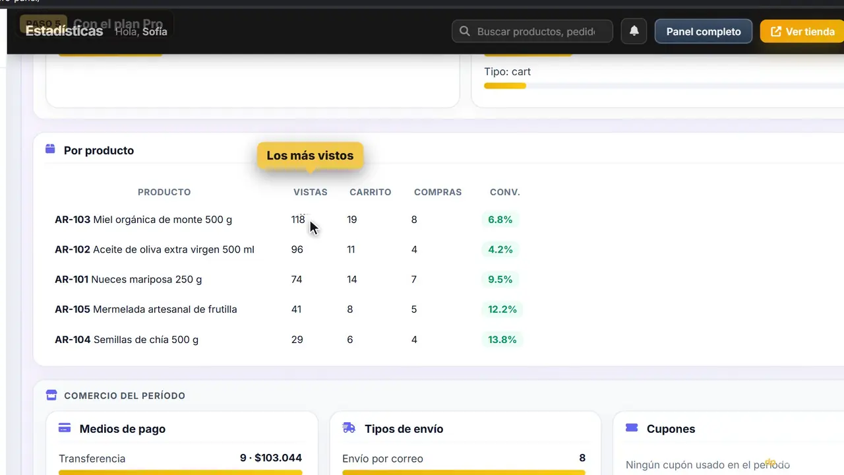Click the 96 views value
Viewport: 844px width, 475px height.
297,249
